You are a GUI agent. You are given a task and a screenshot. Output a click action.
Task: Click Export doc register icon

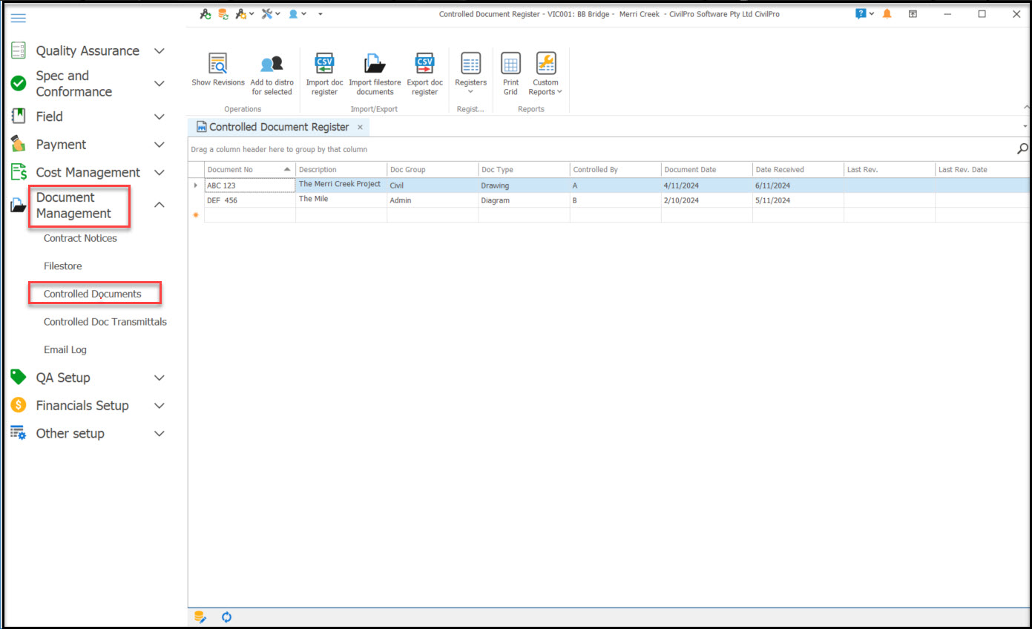point(424,65)
